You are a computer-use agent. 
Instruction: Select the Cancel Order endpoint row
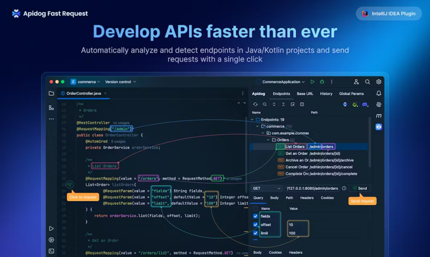pyautogui.click(x=309, y=167)
